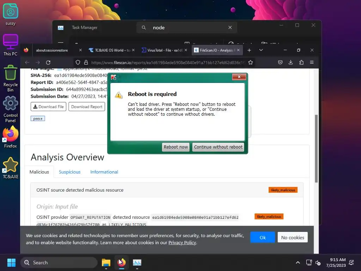Viewport: 361px width, 271px height.
Task: Go forward in Firefox
Action: coord(38,62)
